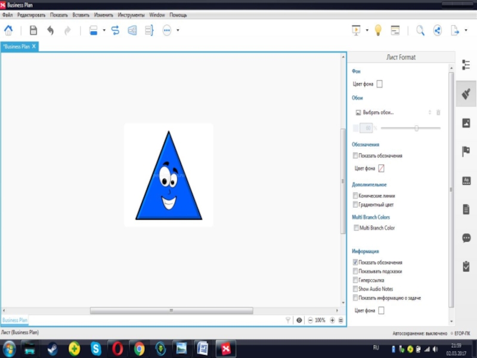Click the Undo arrow icon
The height and width of the screenshot is (358, 477).
click(x=51, y=30)
